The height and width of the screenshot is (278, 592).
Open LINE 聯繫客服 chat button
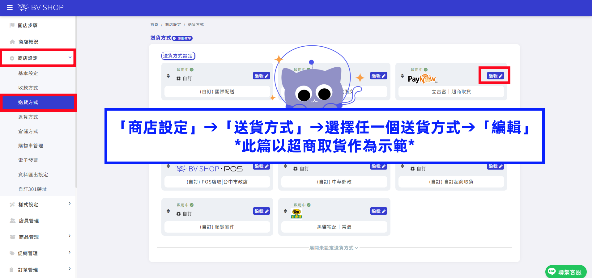566,272
